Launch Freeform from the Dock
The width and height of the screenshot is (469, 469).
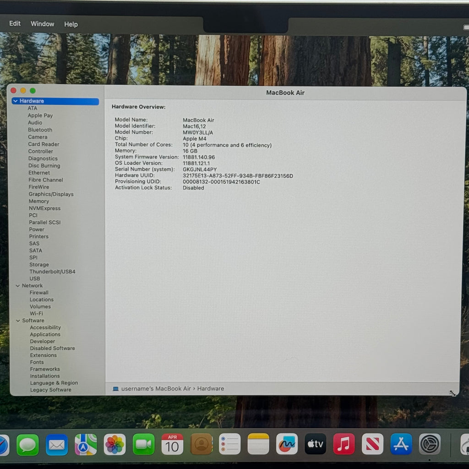point(287,444)
